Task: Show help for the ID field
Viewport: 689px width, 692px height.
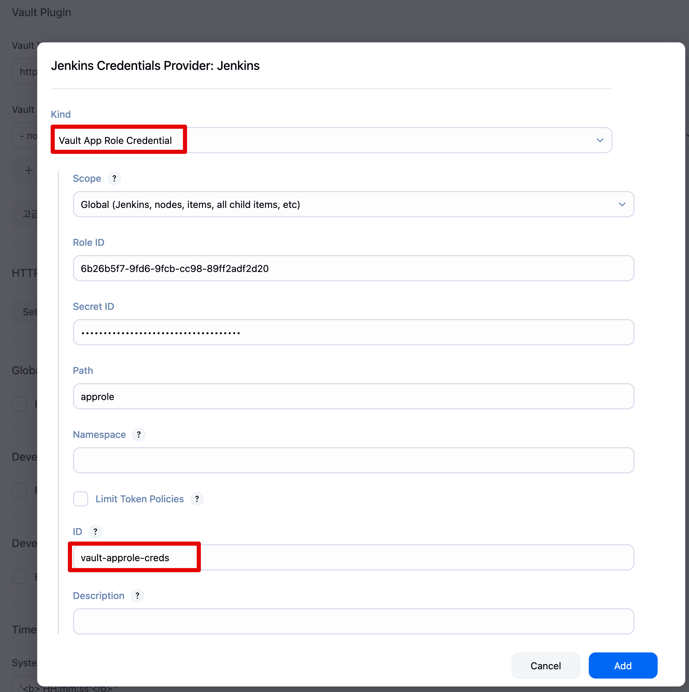Action: 95,531
